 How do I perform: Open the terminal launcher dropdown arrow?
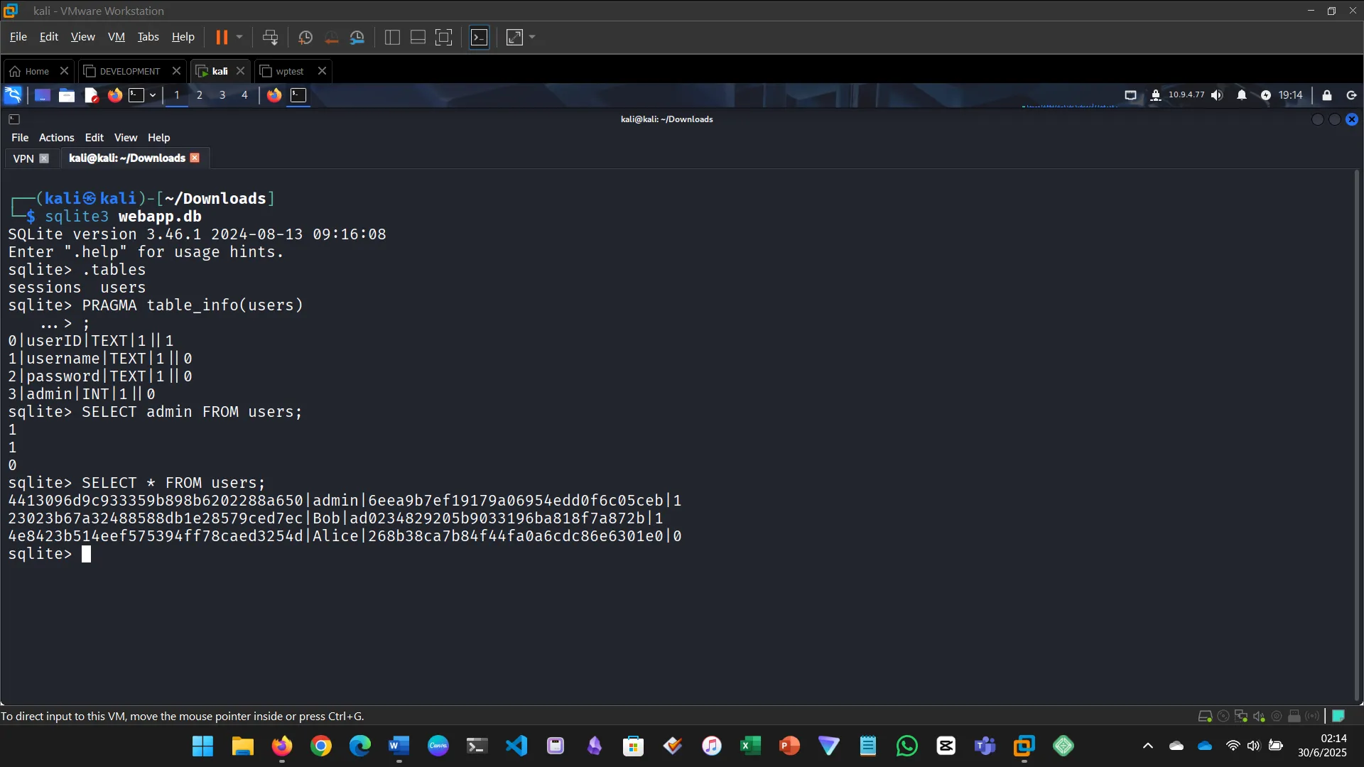pyautogui.click(x=152, y=94)
